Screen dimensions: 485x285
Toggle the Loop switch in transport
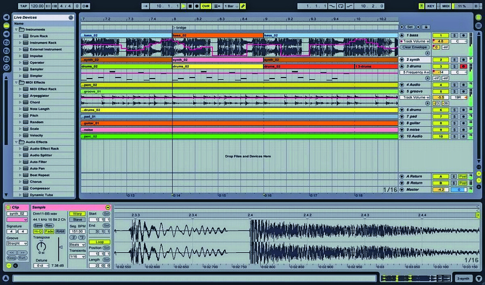click(x=341, y=6)
